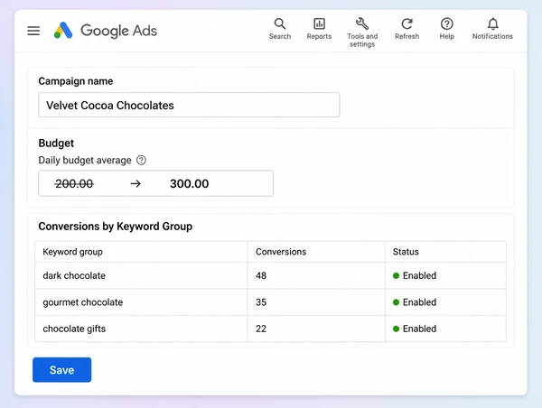Click Enabled status for chocolate gifts
The height and width of the screenshot is (408, 542).
click(415, 329)
